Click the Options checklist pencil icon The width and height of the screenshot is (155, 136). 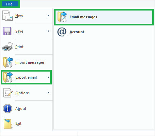8,93
